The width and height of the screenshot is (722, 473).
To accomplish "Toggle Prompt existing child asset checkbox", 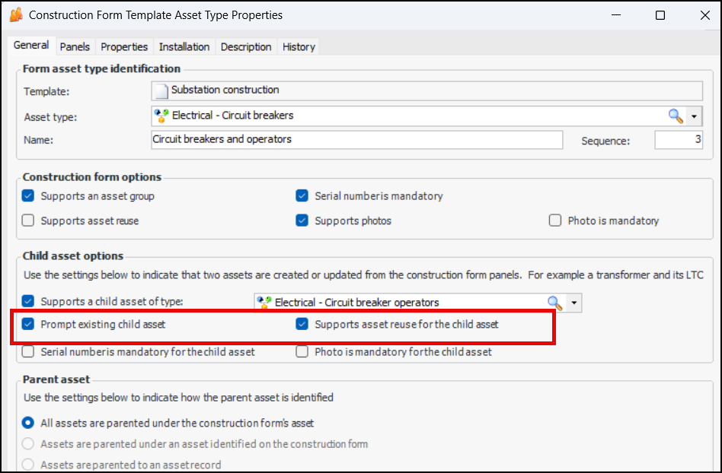I will click(28, 324).
